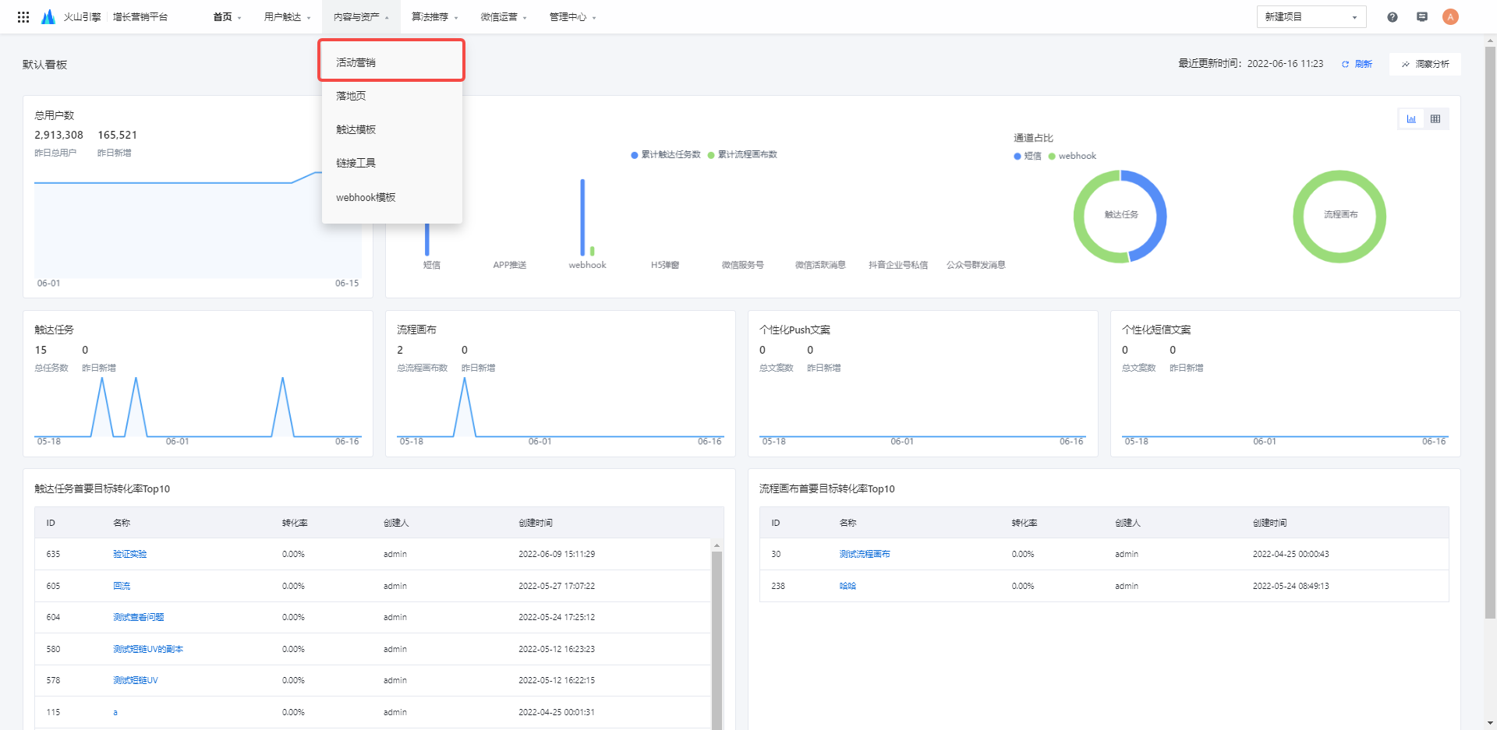This screenshot has height=730, width=1497.
Task: Toggle 累计流程画布数 legend item
Action: pos(742,154)
